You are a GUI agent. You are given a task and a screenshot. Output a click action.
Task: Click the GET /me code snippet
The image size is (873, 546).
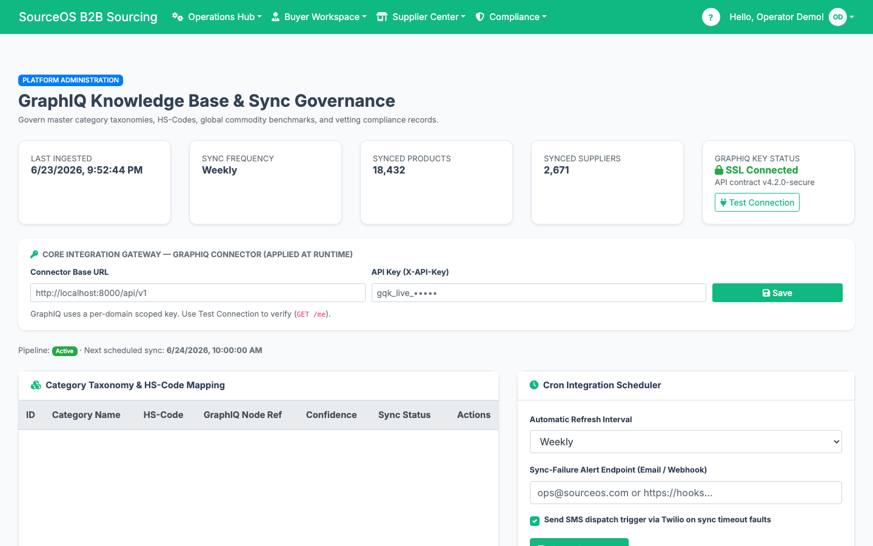312,314
